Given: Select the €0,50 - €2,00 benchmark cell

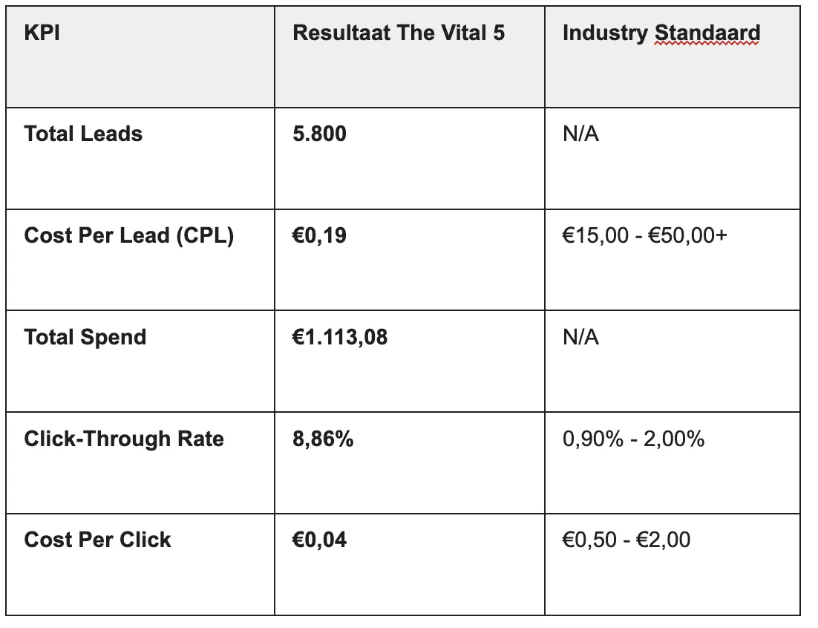Looking at the screenshot, I should (x=673, y=565).
